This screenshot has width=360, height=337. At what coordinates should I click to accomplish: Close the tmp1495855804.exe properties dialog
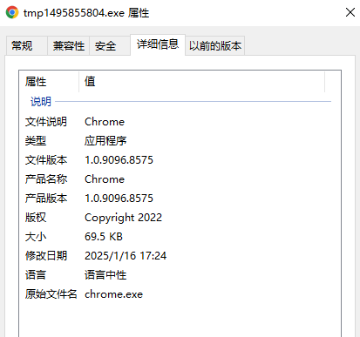pyautogui.click(x=350, y=12)
